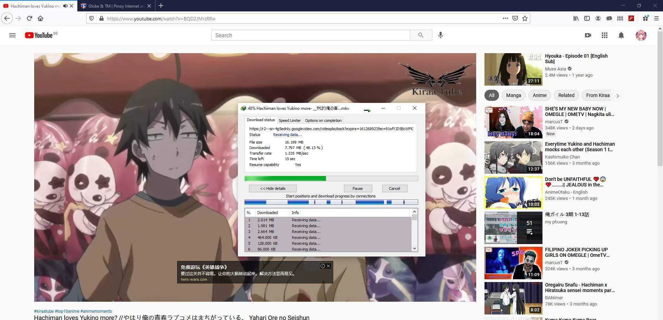Open the 俺ガイル 3期 playlist thumbnail
The image size is (663, 320).
tap(513, 228)
